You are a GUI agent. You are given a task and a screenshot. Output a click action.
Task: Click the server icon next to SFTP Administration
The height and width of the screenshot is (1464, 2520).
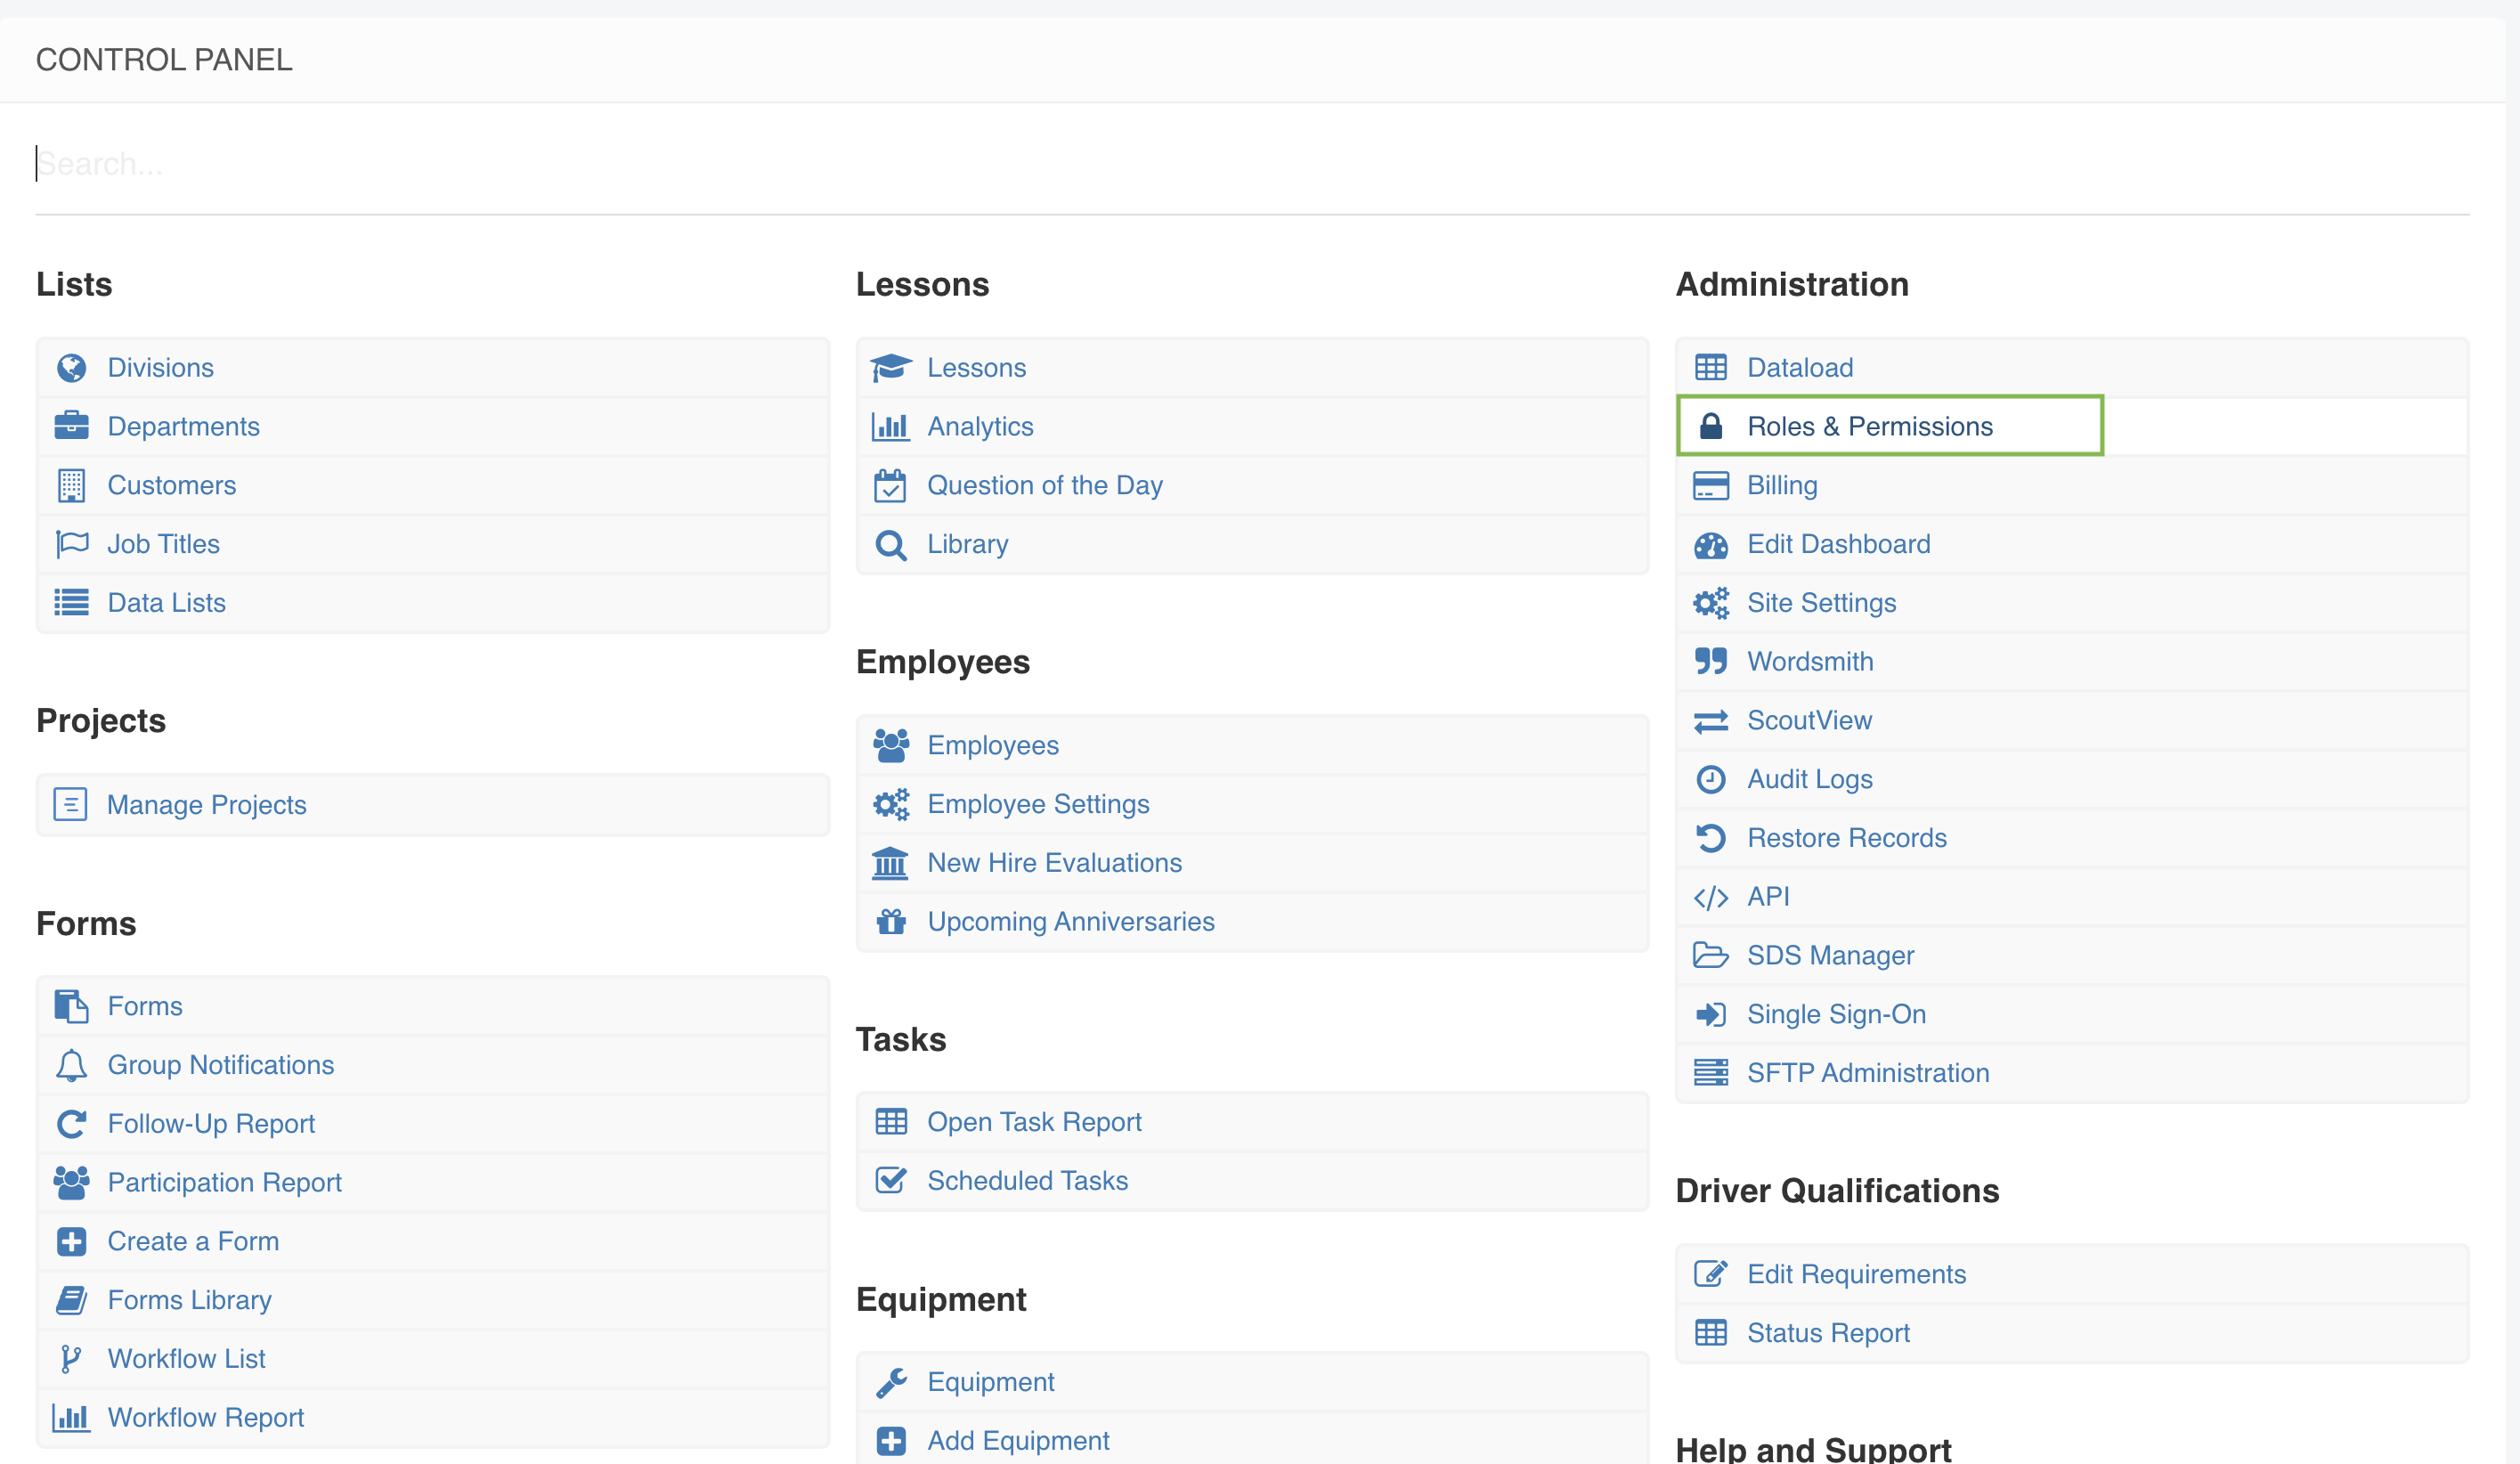click(1711, 1073)
